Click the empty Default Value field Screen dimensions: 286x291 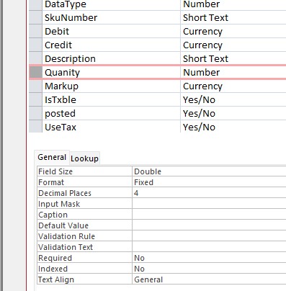[209, 225]
